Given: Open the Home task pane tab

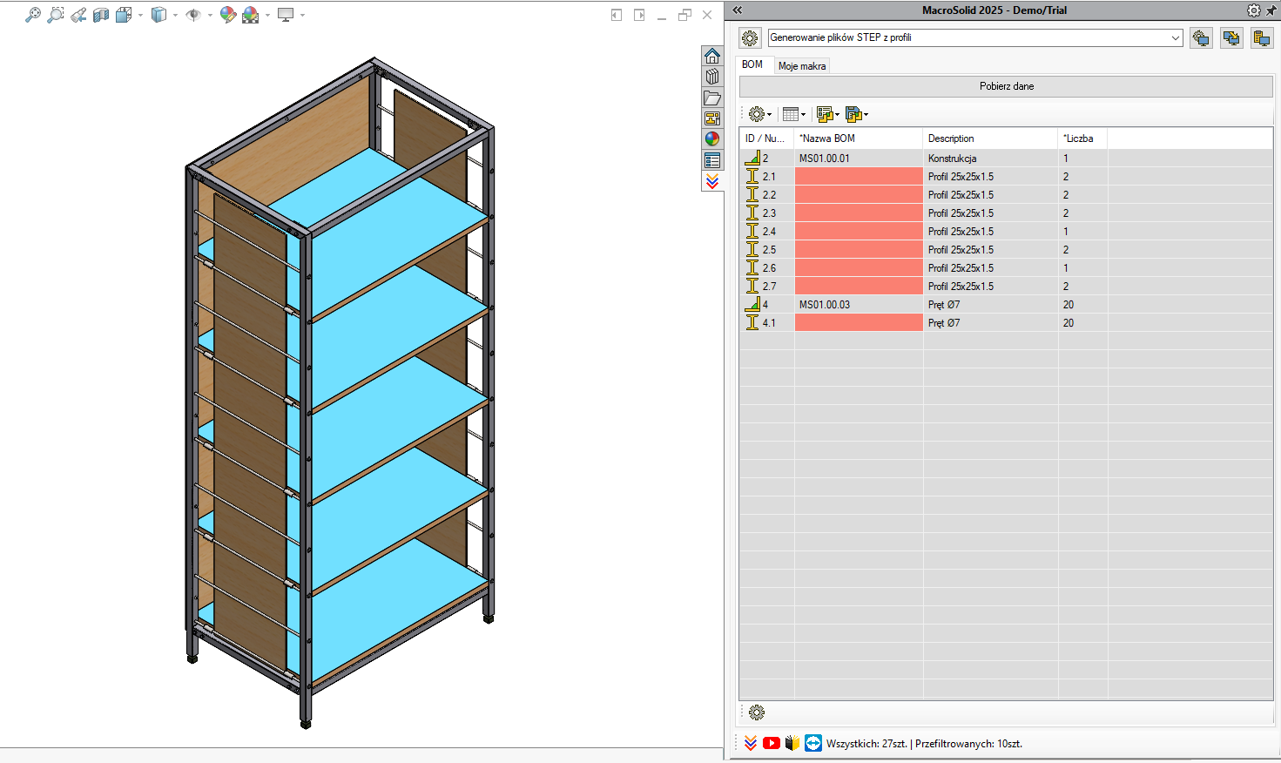Looking at the screenshot, I should [712, 56].
